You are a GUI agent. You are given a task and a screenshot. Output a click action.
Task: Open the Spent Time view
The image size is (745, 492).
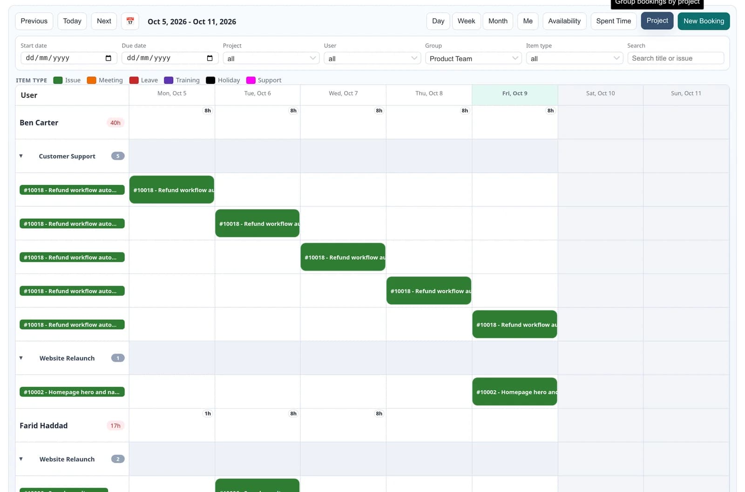click(614, 21)
